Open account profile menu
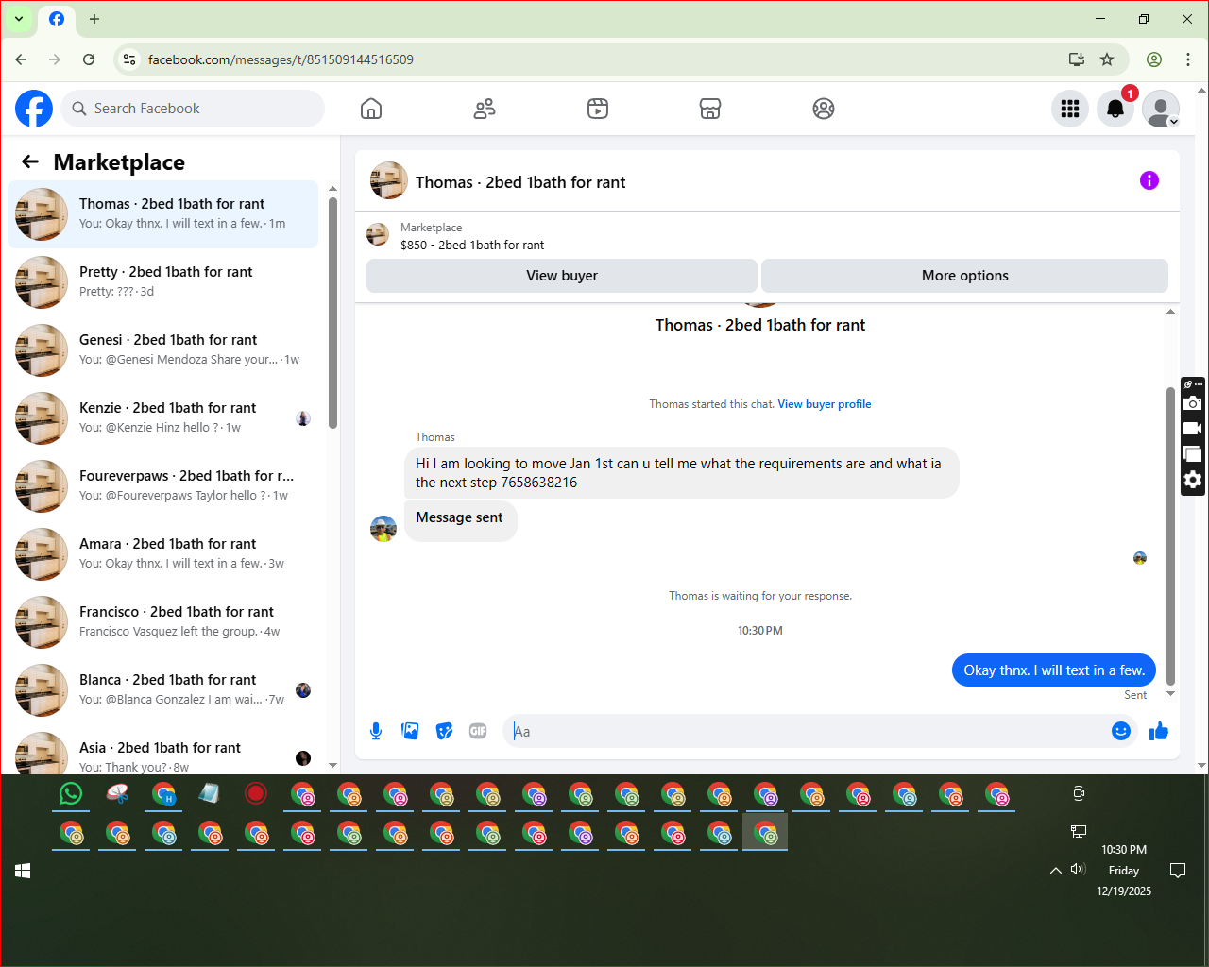The image size is (1209, 967). pyautogui.click(x=1161, y=109)
